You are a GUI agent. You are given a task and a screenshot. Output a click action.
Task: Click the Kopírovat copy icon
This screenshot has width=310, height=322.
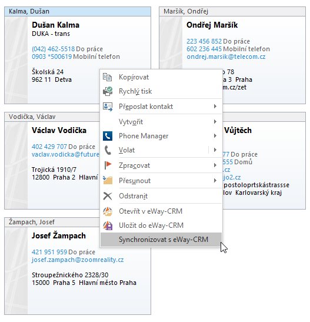pos(107,77)
